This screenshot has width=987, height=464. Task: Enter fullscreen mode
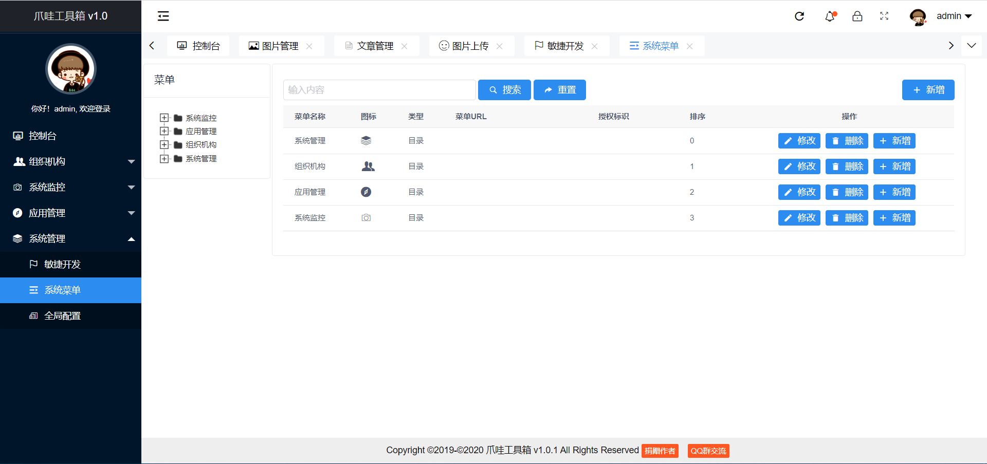(x=884, y=16)
